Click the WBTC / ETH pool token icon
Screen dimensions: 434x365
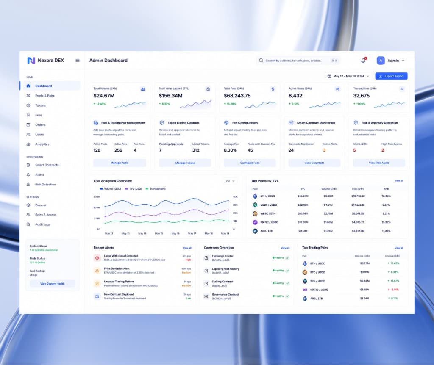tap(255, 213)
